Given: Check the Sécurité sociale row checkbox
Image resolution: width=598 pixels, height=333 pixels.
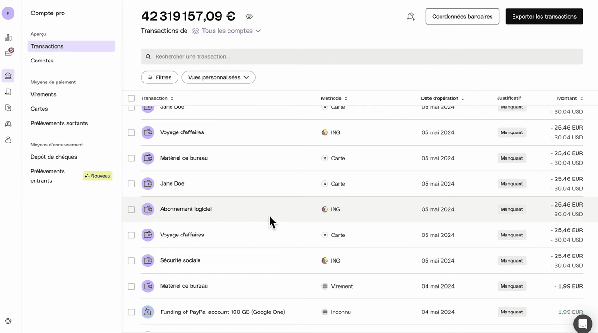Looking at the screenshot, I should point(131,261).
